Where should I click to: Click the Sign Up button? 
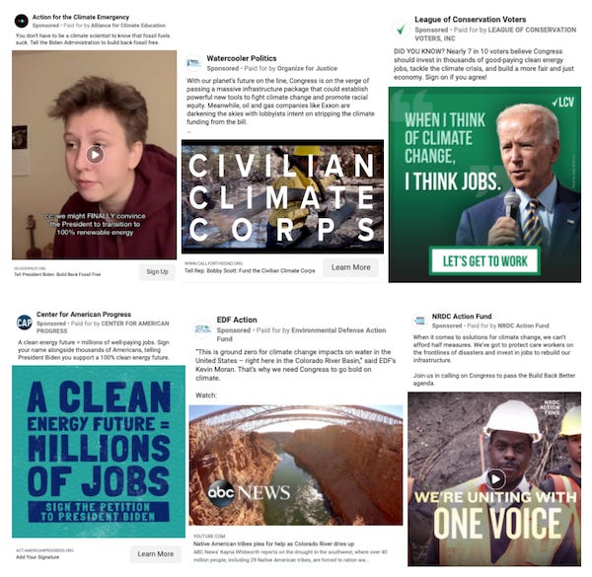click(157, 271)
